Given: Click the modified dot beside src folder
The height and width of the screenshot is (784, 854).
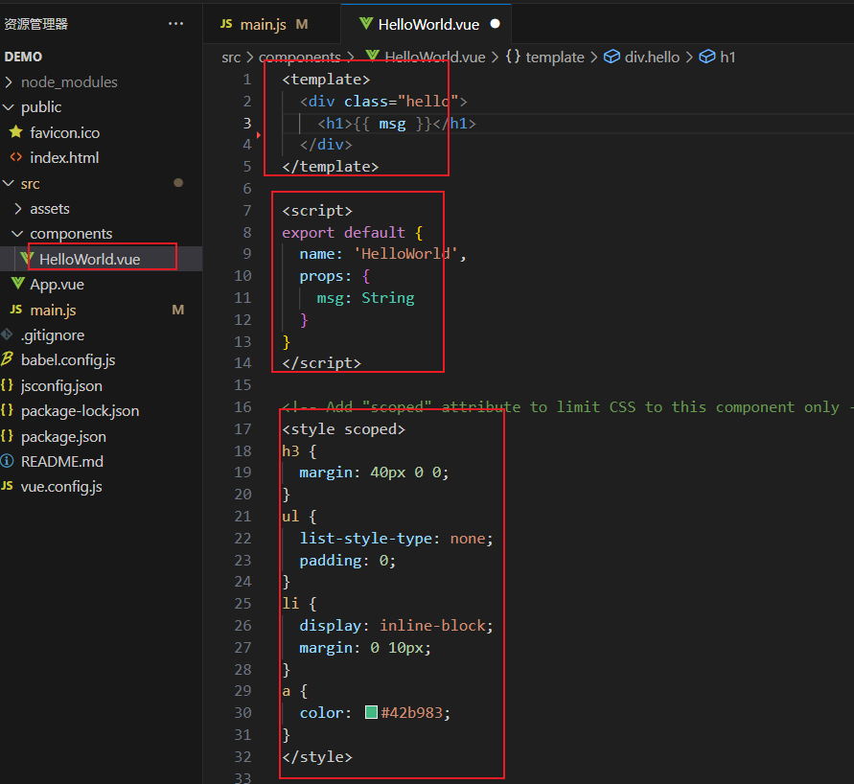Looking at the screenshot, I should pyautogui.click(x=178, y=183).
